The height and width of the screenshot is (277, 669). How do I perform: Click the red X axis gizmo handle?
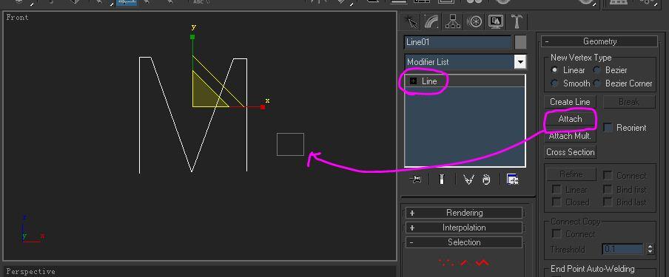click(263, 107)
